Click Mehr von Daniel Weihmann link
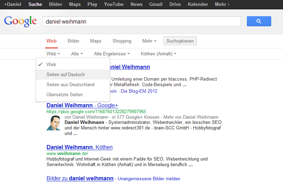The height and width of the screenshot is (182, 283). 191,117
